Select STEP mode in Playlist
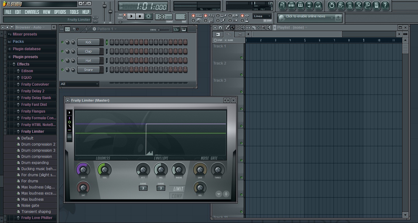This screenshot has width=418, height=223. tap(218, 40)
